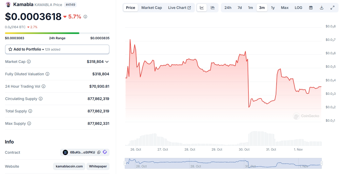This screenshot has width=343, height=174.
Task: Open the Whitepaper link
Action: click(98, 166)
